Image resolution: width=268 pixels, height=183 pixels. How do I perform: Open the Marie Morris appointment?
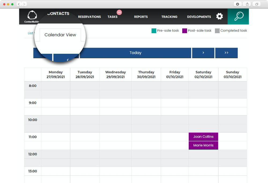tap(203, 145)
